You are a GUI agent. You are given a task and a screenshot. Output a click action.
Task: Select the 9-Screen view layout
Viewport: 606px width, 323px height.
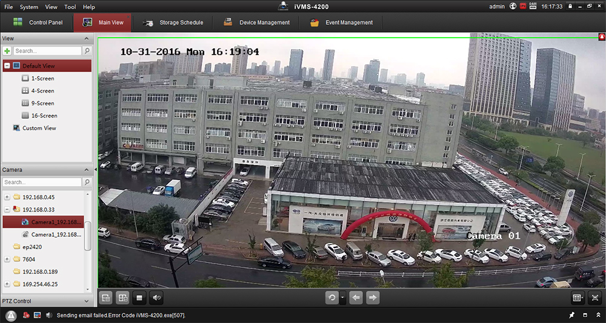[x=42, y=103]
